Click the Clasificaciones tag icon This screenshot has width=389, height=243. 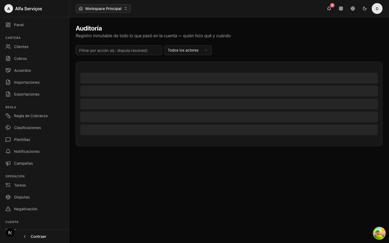[8, 128]
